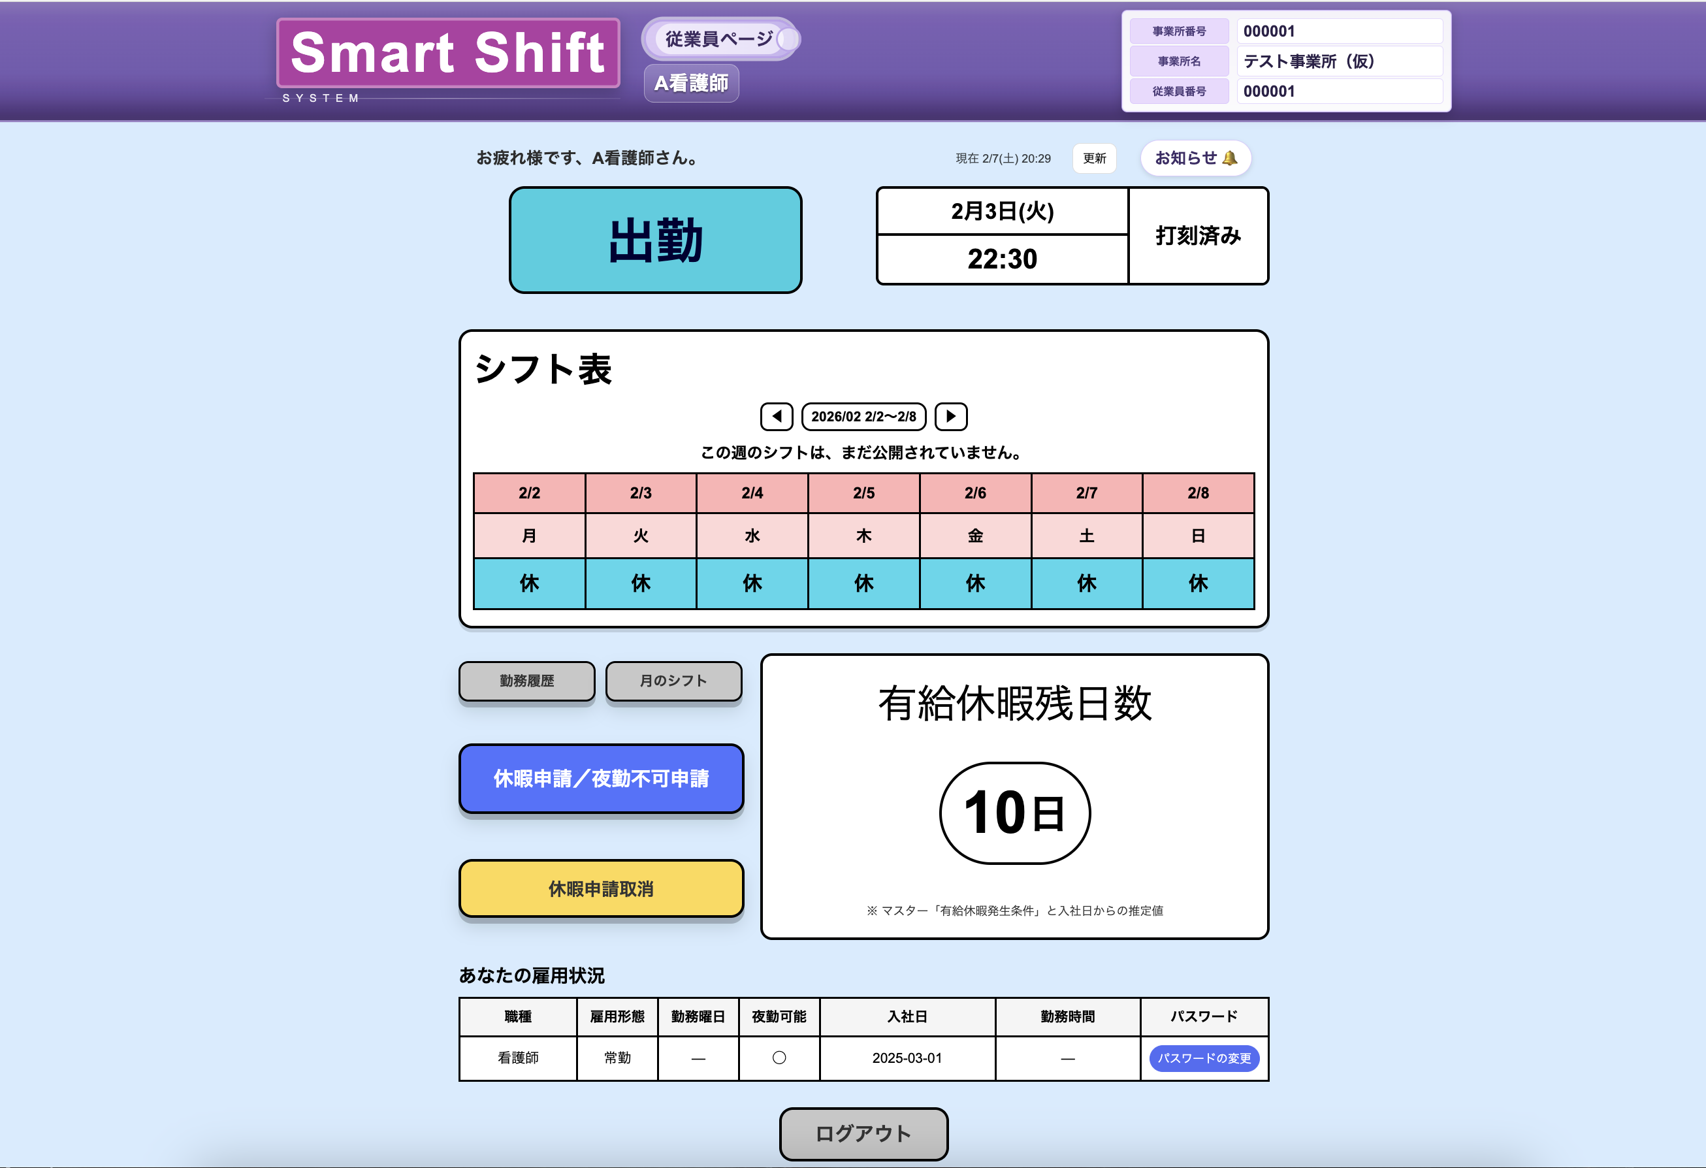The image size is (1706, 1168).
Task: Open the 勤務履歴 work history
Action: [x=526, y=681]
